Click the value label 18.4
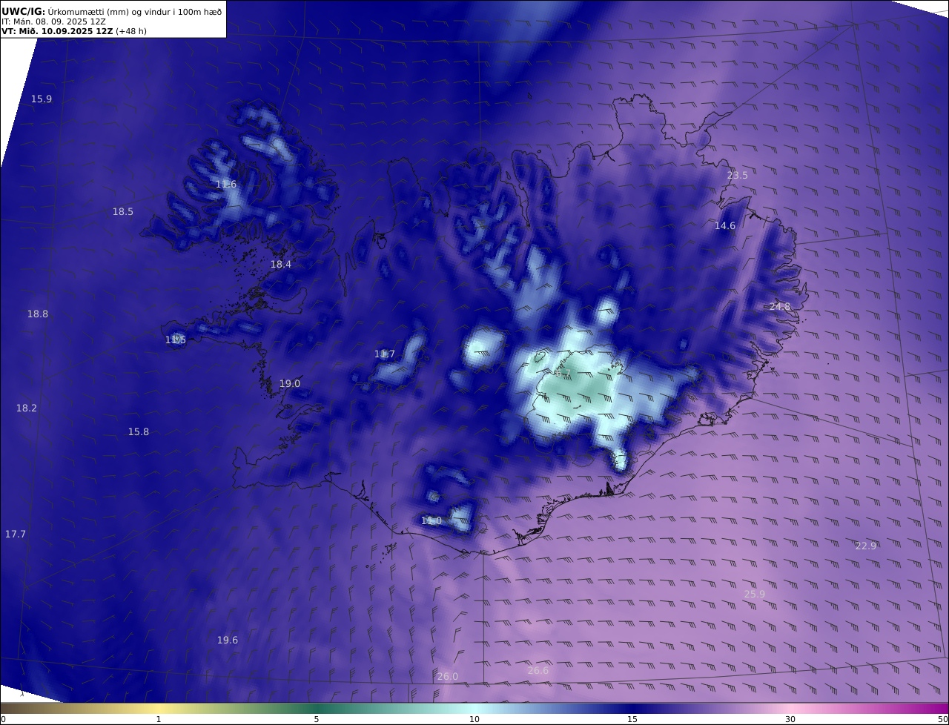Image resolution: width=949 pixels, height=725 pixels. coord(281,264)
